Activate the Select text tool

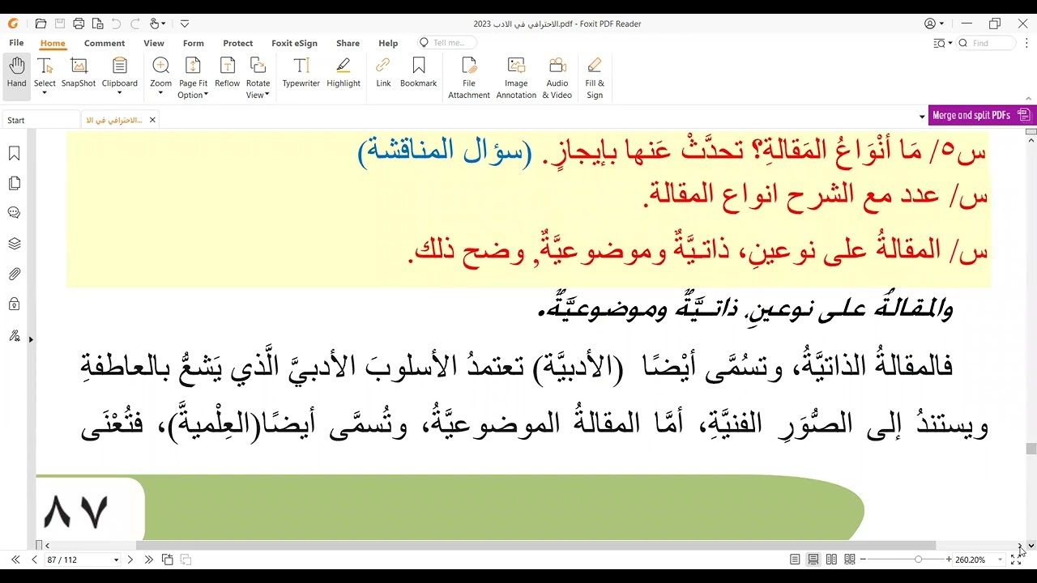[x=45, y=71]
